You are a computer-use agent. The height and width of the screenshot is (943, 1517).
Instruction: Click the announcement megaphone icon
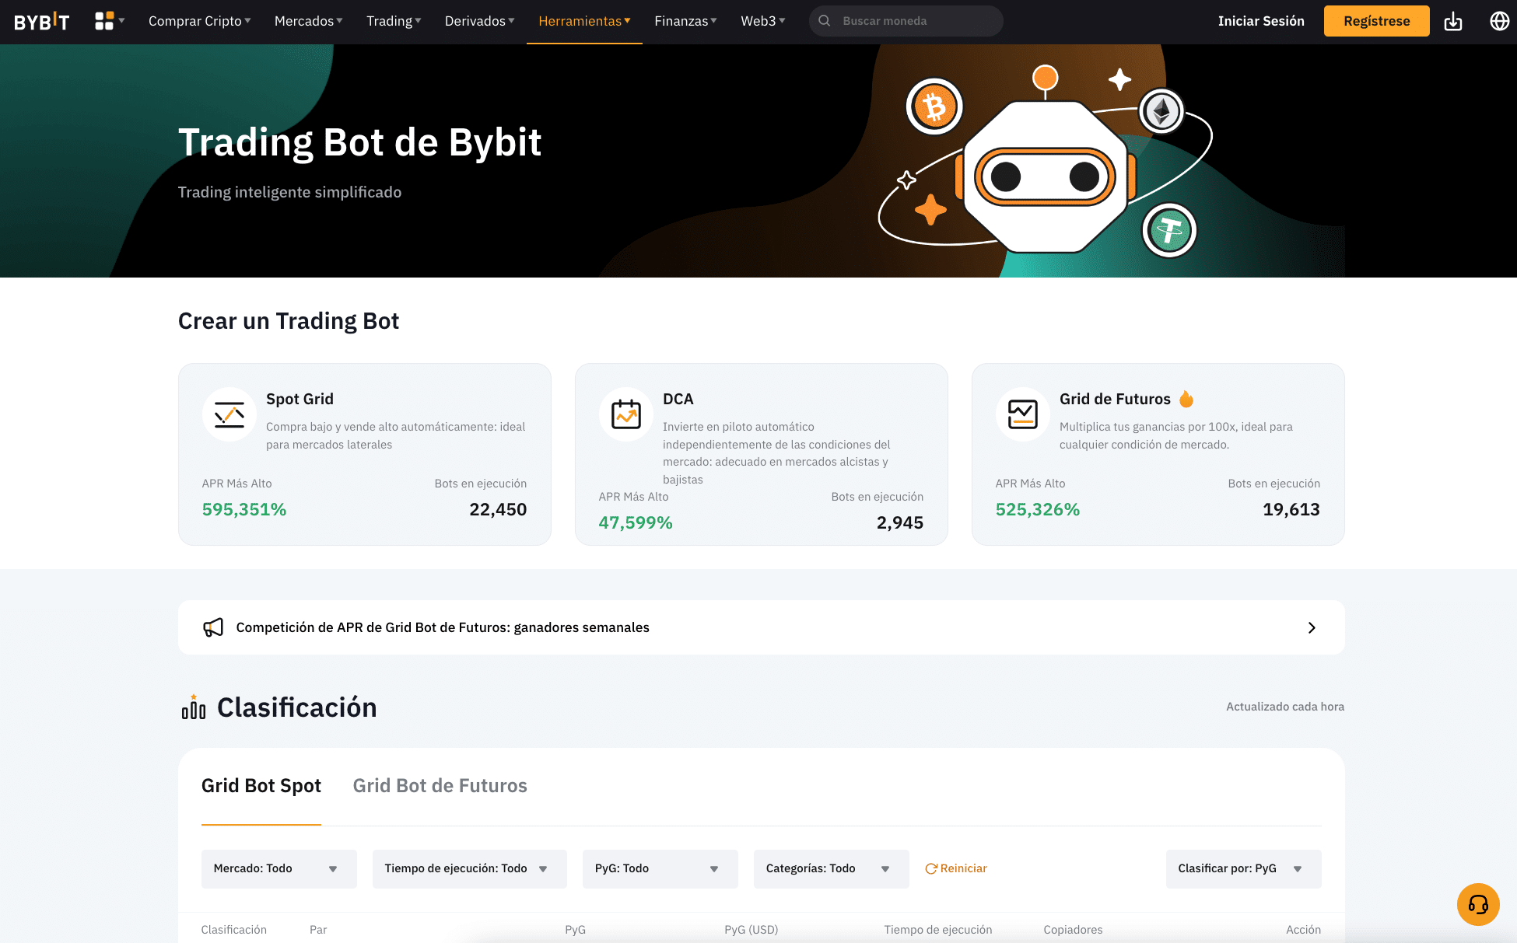(213, 627)
